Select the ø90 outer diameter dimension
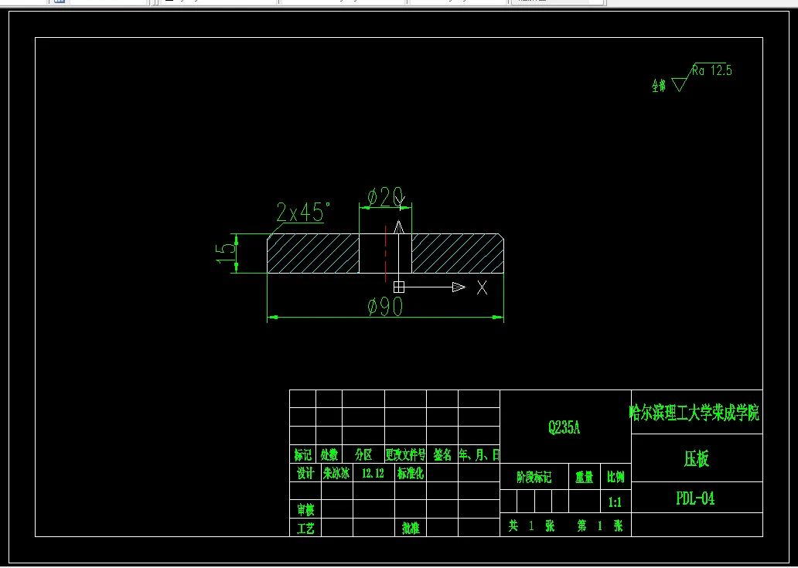The width and height of the screenshot is (798, 568). coord(385,307)
